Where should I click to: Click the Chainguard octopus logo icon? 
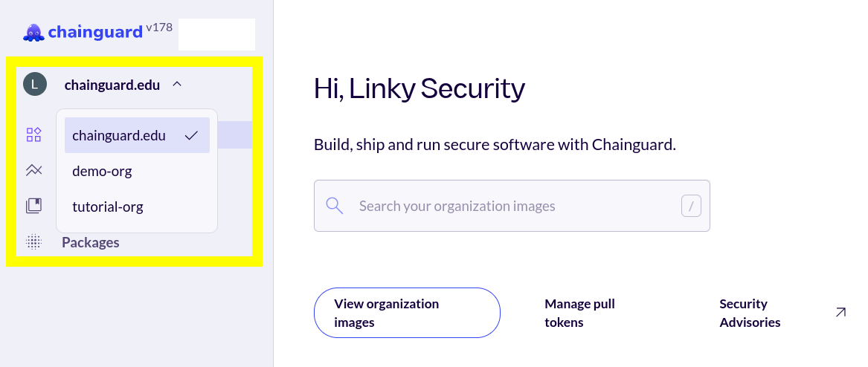(33, 32)
